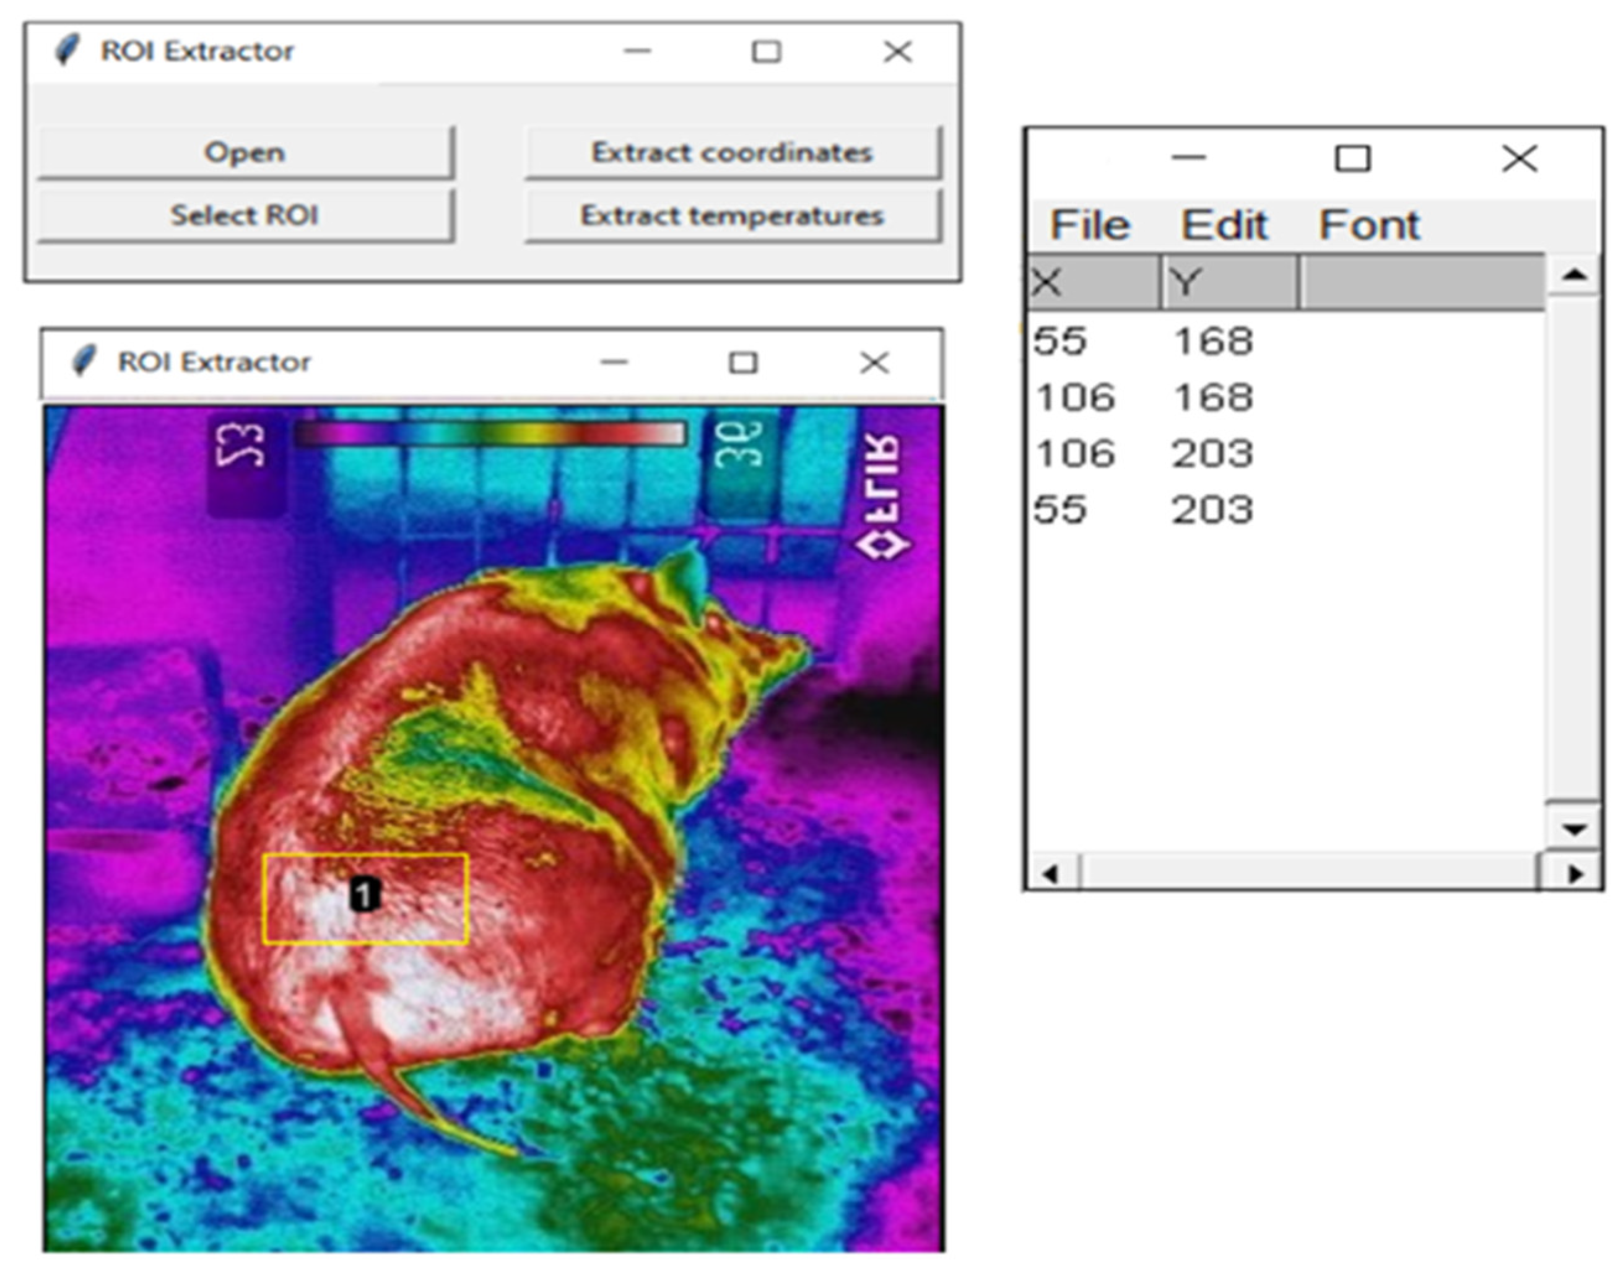Click the scroll down arrow
The width and height of the screenshot is (1623, 1274).
click(1573, 829)
